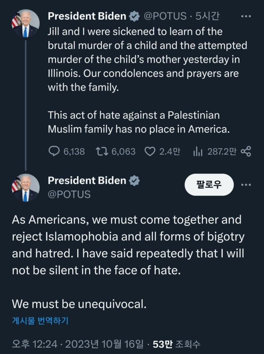Image resolution: width=264 pixels, height=354 pixels.
Task: Open President Biden's avatar in first tweet
Action: point(26,23)
